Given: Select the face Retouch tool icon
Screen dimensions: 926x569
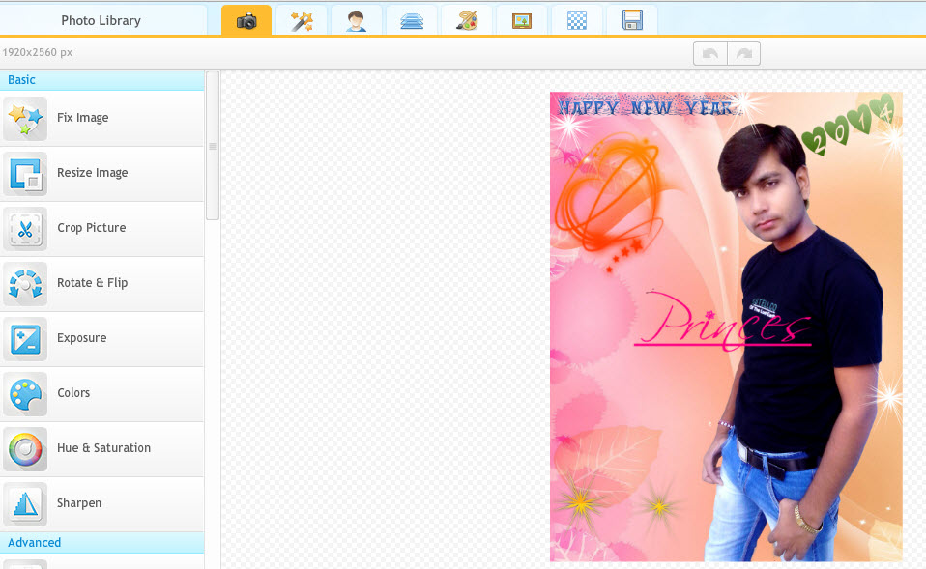Looking at the screenshot, I should pos(357,19).
